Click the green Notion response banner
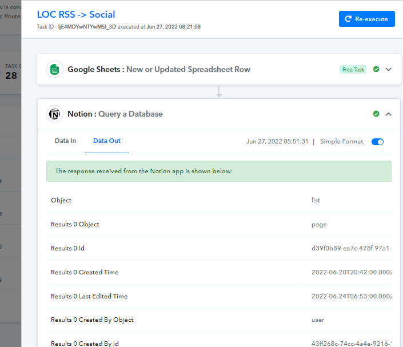403x347 pixels. (219, 171)
